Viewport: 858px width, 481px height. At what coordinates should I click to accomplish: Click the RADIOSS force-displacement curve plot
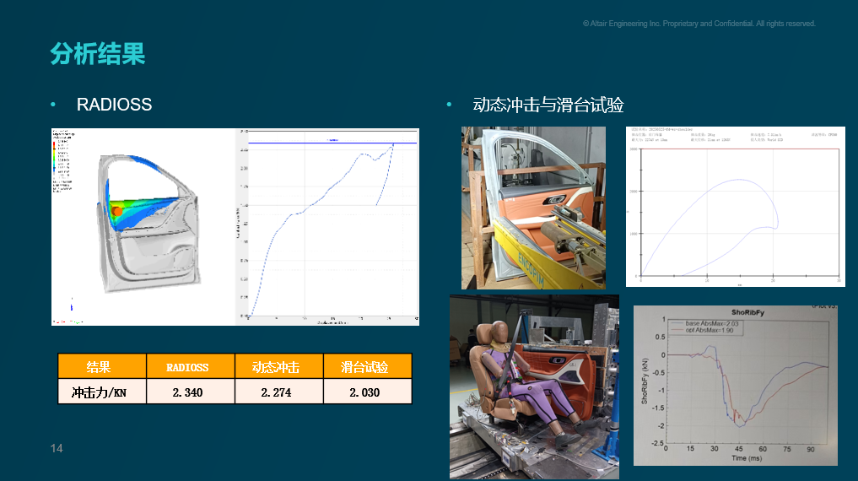[x=328, y=226]
